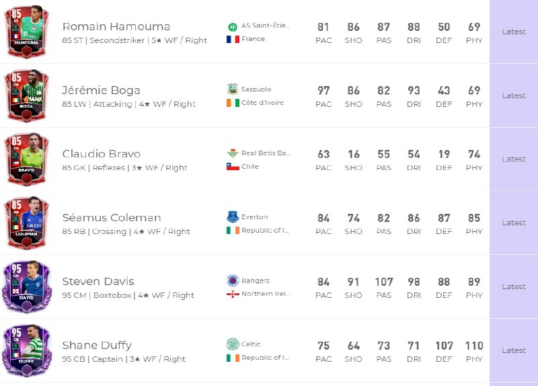Click the Côte d'Ivoire flag icon
This screenshot has height=386, width=538.
click(233, 103)
